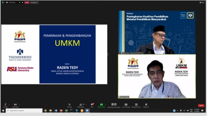Open Microsoft Word from the taskbar
Screen dimensions: 207x116
(x=56, y=111)
